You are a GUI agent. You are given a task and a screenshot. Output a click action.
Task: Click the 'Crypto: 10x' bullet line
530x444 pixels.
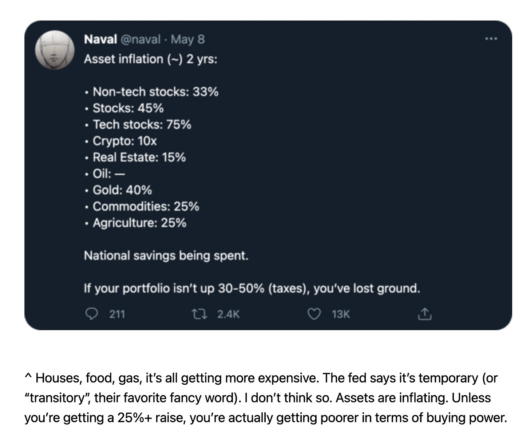(x=120, y=141)
